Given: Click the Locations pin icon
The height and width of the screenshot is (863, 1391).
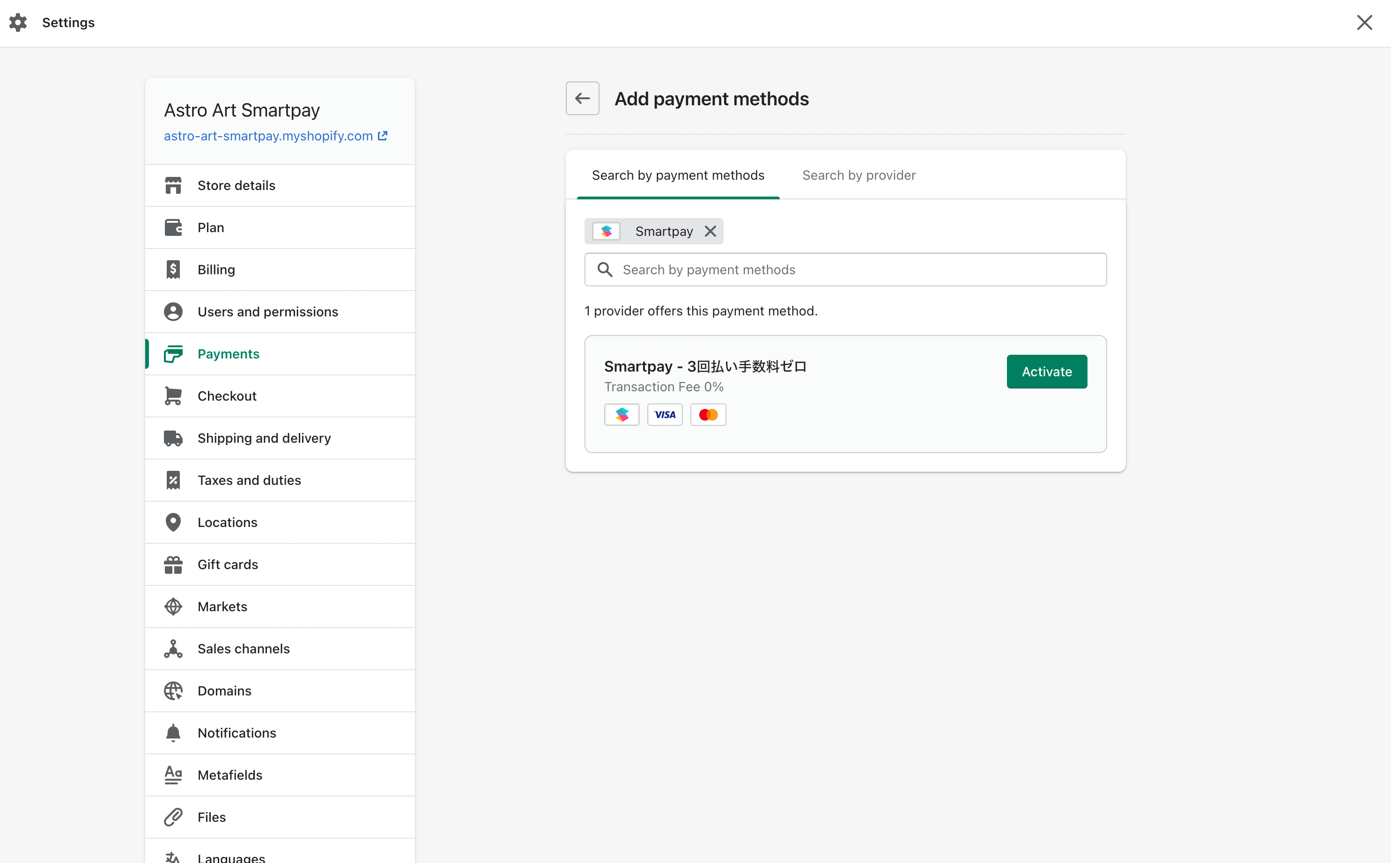Looking at the screenshot, I should click(173, 522).
